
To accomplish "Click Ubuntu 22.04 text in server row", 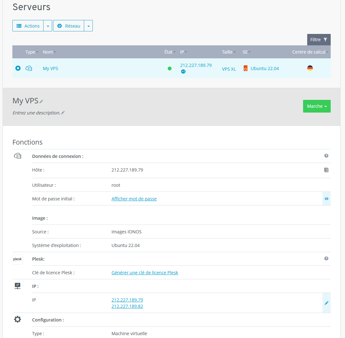I will pos(265,68).
